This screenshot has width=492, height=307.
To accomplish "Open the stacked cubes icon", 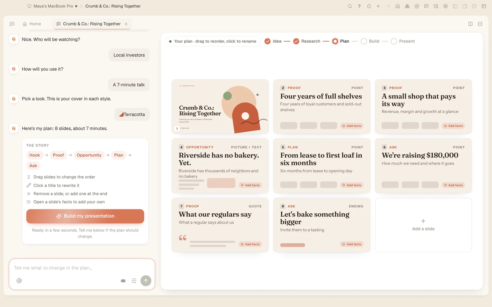I will [407, 6].
